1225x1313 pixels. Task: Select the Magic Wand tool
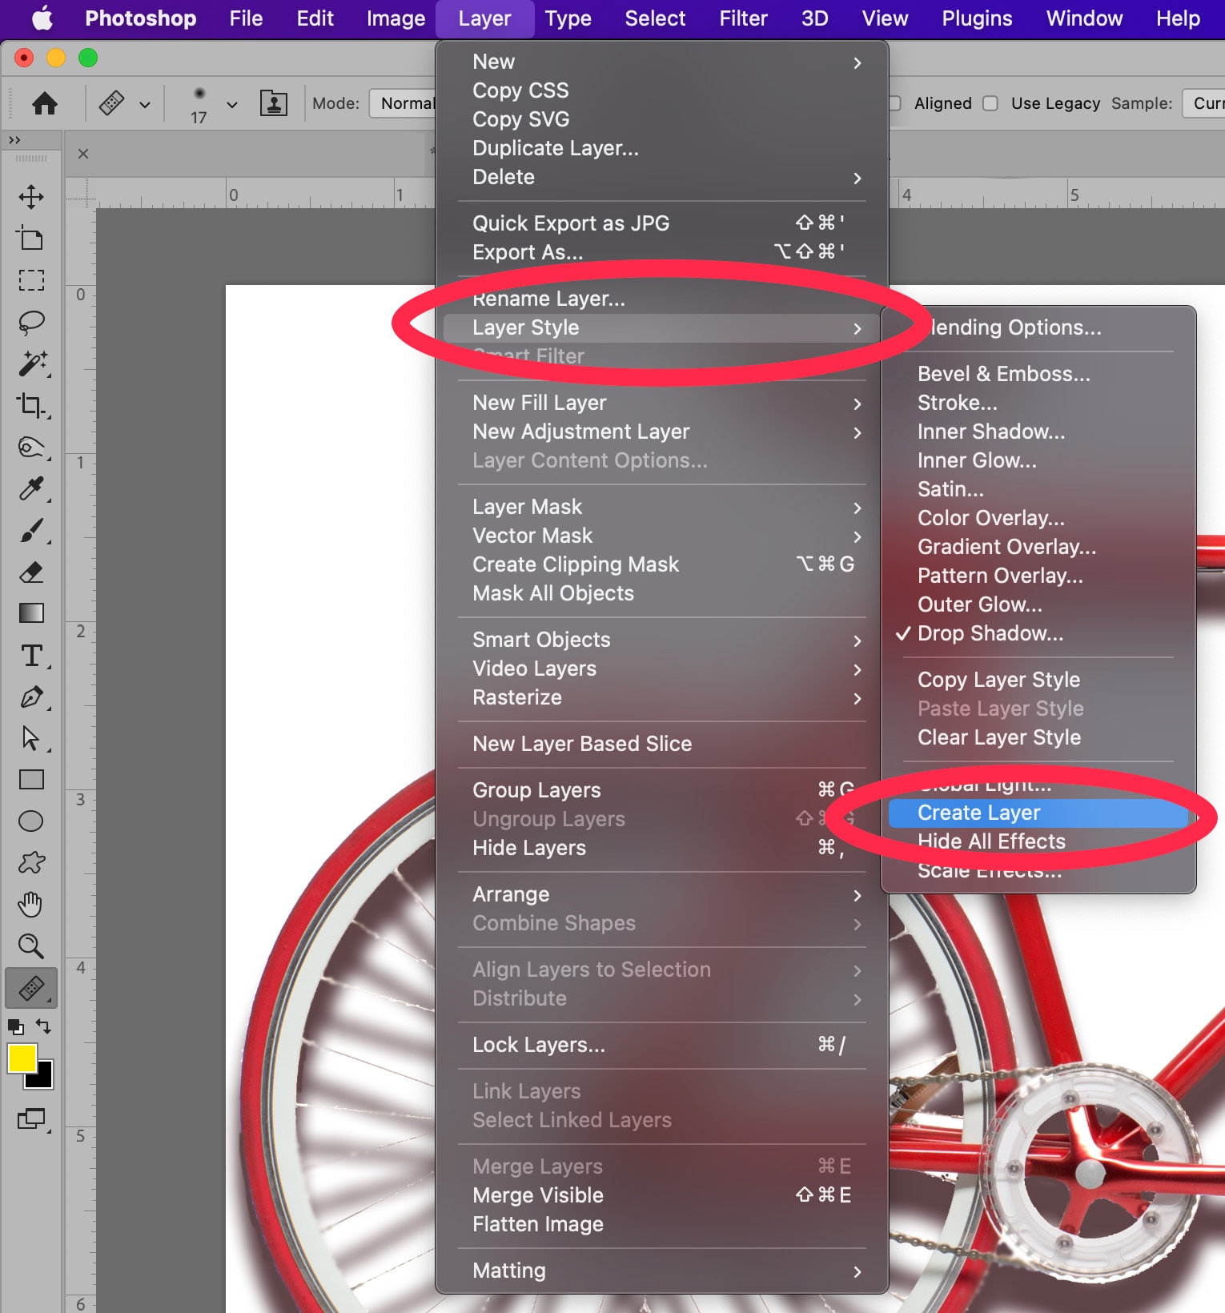[32, 363]
